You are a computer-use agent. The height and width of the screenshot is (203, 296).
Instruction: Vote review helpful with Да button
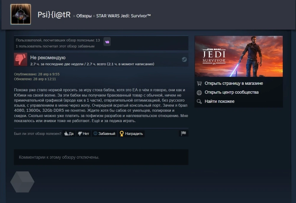tap(69, 134)
